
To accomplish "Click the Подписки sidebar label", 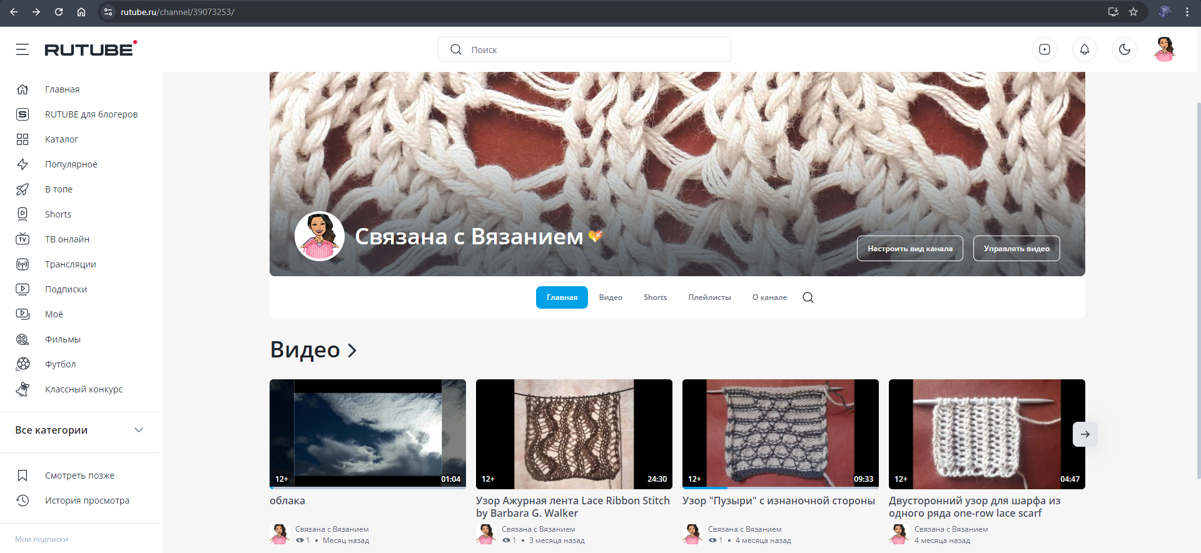I will pyautogui.click(x=66, y=289).
